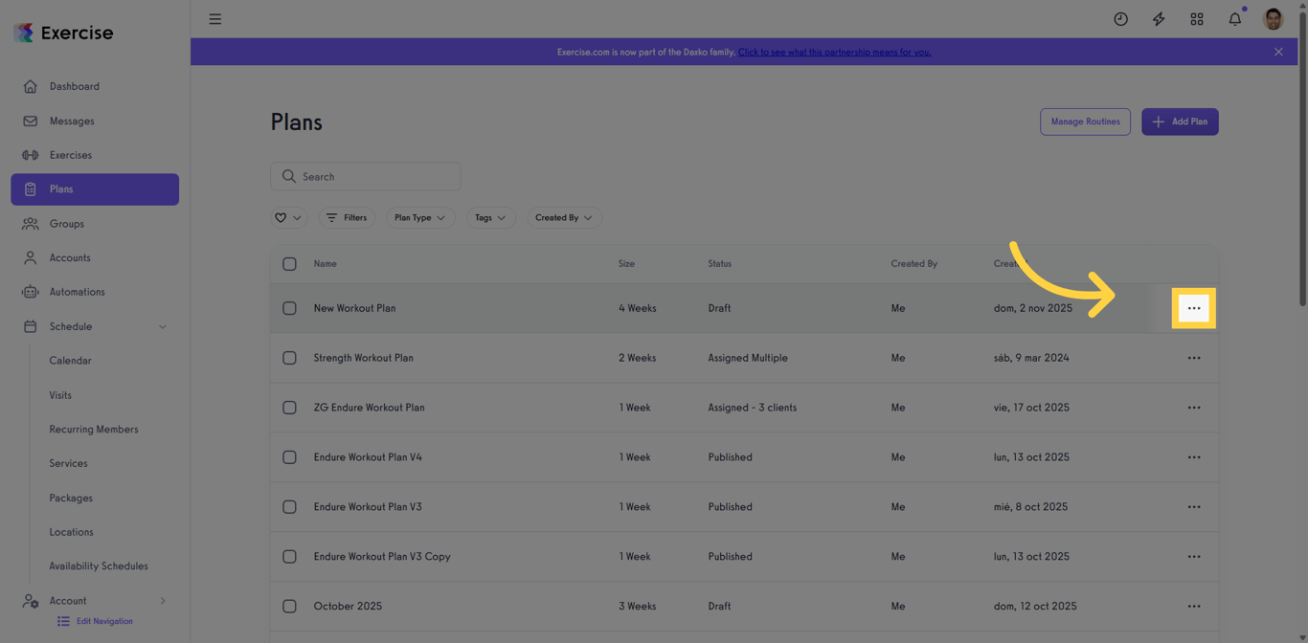The image size is (1308, 643).
Task: Click the Add Plan button
Action: tap(1180, 122)
